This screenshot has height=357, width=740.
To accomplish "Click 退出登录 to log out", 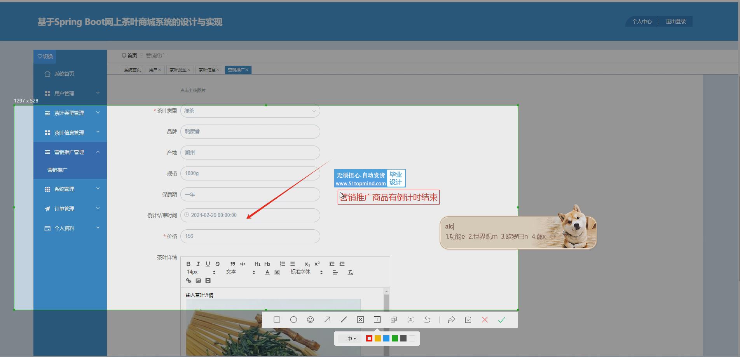I will pyautogui.click(x=675, y=22).
